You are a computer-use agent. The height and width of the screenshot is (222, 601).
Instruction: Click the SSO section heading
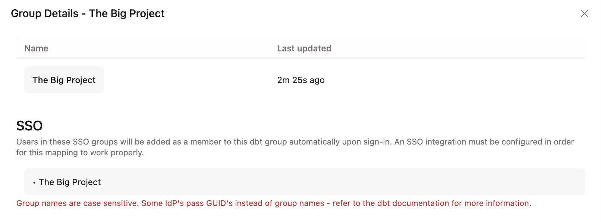[x=29, y=126]
